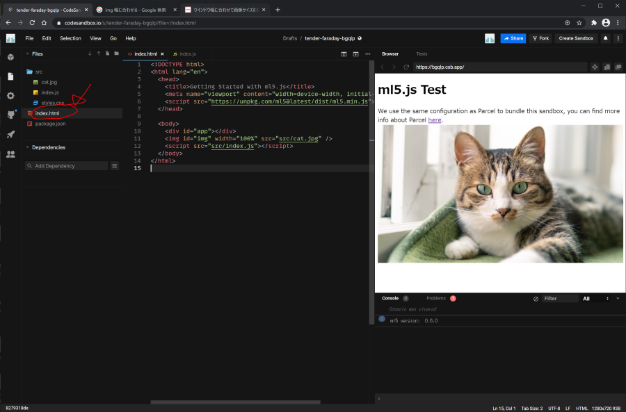Open the console log level All dropdown
Screen dimensions: 626x412
click(595, 299)
